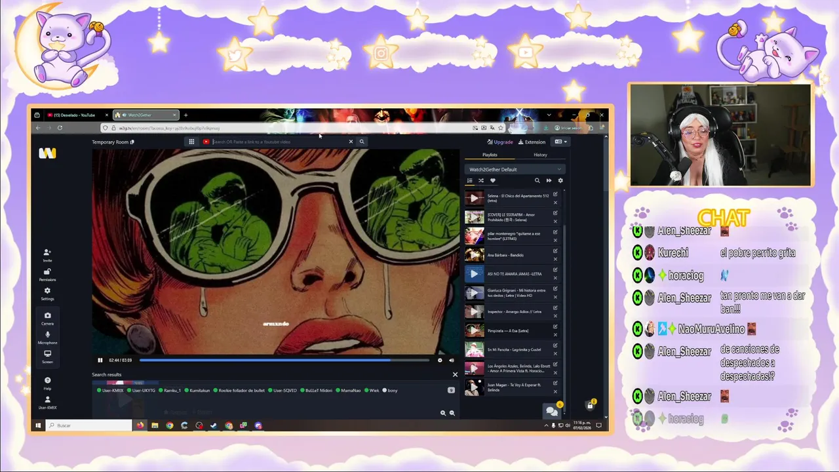839x472 pixels.
Task: Open the layout switcher dropdown
Action: click(x=560, y=142)
